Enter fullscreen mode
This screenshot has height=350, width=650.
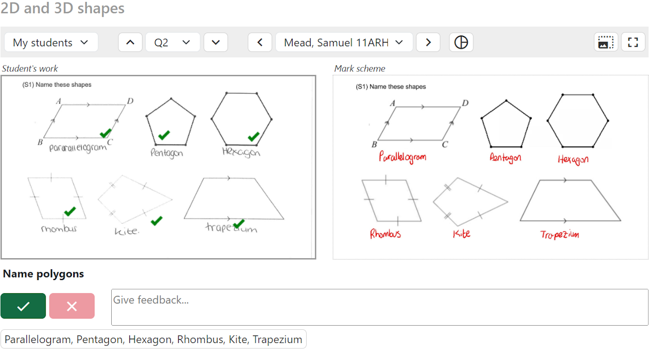[x=633, y=42]
